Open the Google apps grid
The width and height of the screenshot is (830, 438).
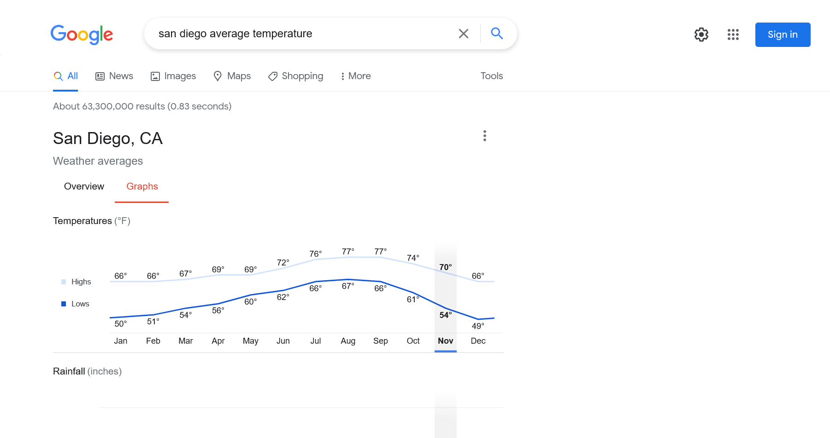[x=733, y=35]
